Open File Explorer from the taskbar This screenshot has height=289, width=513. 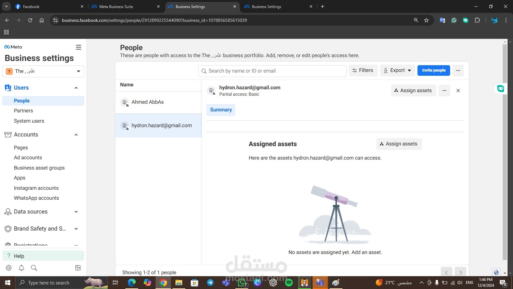pyautogui.click(x=179, y=283)
